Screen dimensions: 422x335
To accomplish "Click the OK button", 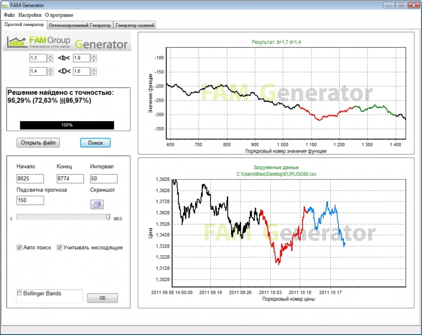I will tap(102, 298).
